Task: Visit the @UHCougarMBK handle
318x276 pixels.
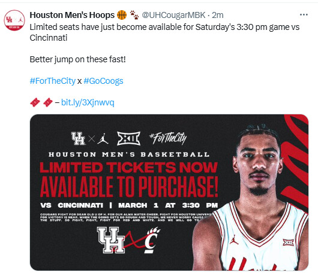Action: pos(173,15)
